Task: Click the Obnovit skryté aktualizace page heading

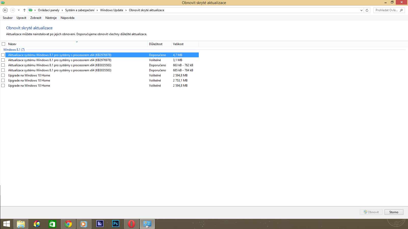Action: [x=29, y=28]
